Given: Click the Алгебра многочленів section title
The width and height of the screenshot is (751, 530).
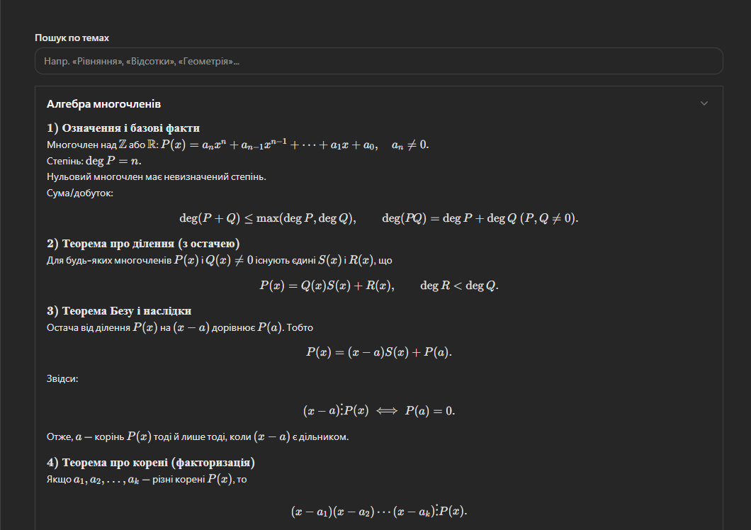Looking at the screenshot, I should click(x=104, y=104).
